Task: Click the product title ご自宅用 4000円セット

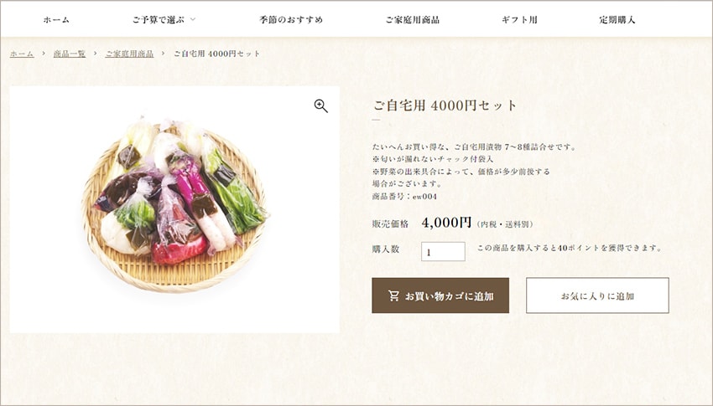Action: (x=445, y=105)
